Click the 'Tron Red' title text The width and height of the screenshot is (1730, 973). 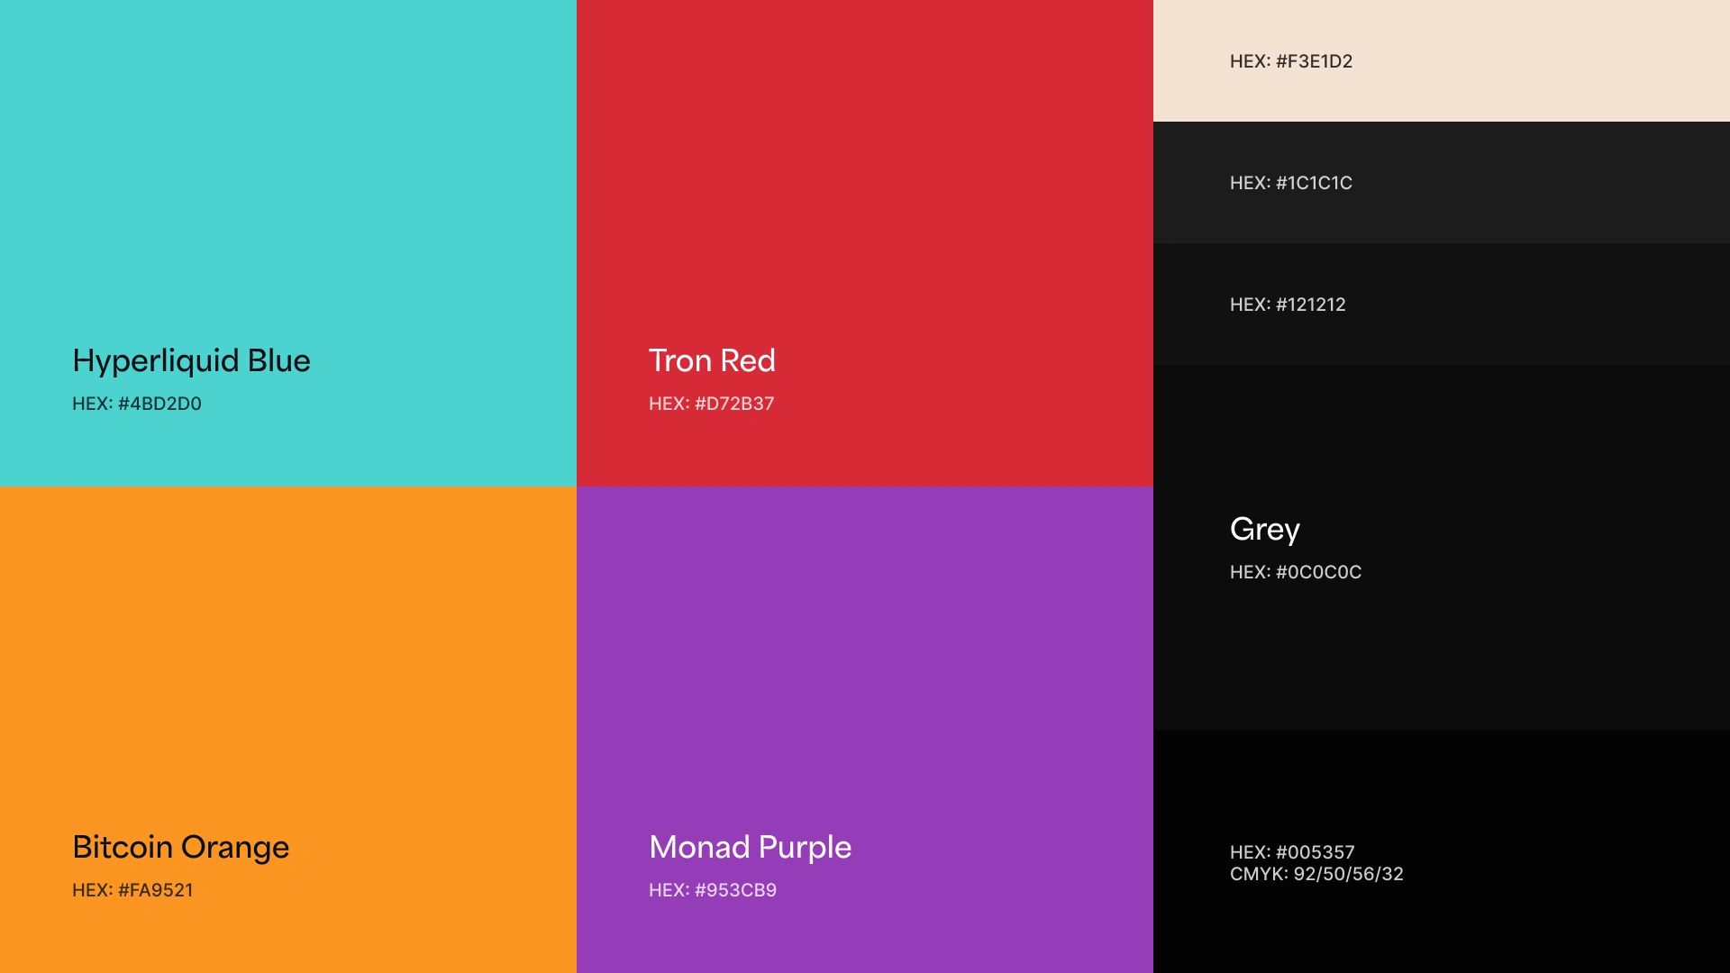coord(712,360)
